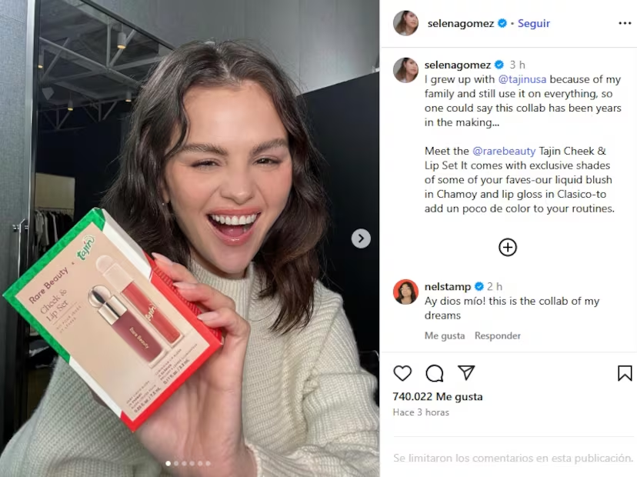
Task: Select the last carousel indicator dot
Action: (x=208, y=463)
